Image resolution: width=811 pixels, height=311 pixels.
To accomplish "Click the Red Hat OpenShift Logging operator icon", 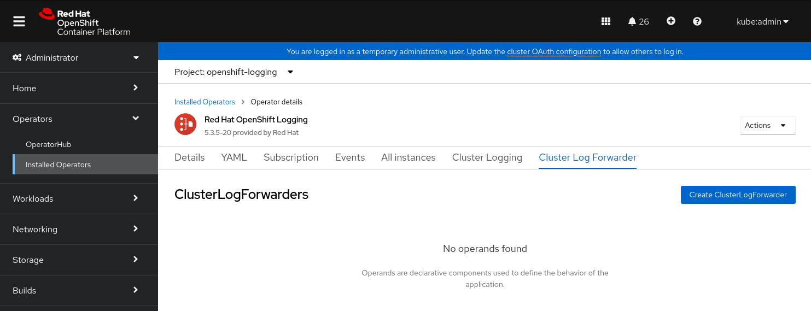I will coord(185,124).
